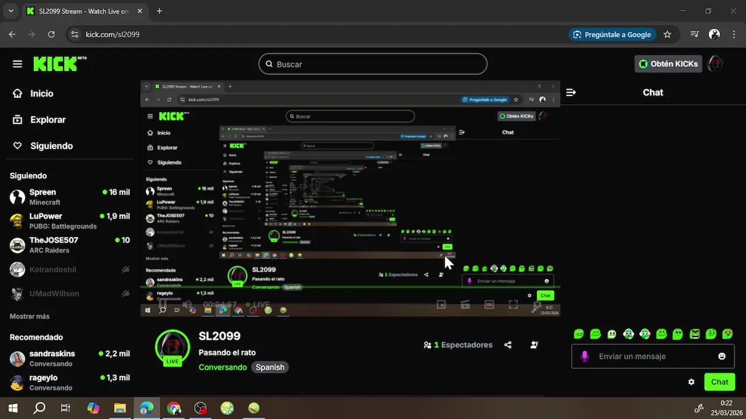Open the pen menu tray icon
746x419 pixels.
(699, 408)
